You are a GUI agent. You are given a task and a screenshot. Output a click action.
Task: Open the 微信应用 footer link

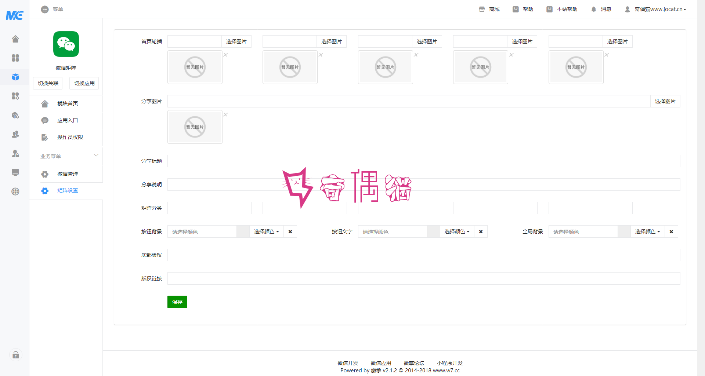pos(381,363)
